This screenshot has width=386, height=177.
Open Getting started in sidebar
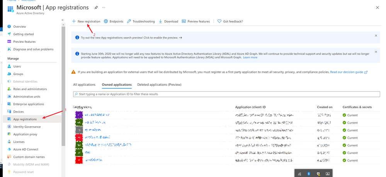[x=24, y=34]
